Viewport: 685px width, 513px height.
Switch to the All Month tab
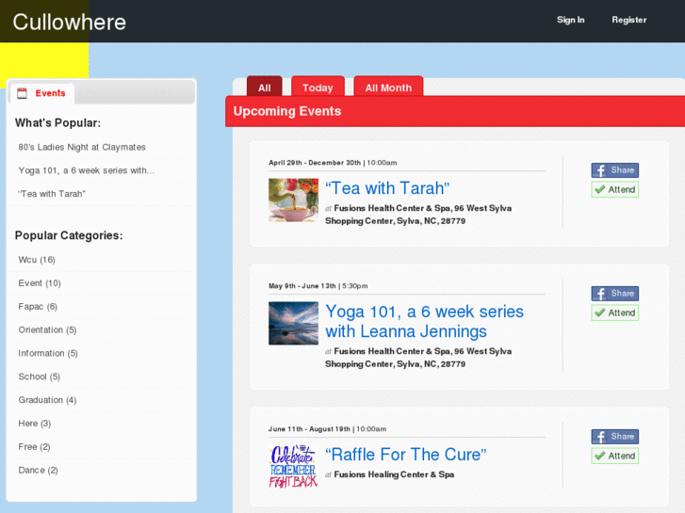(388, 87)
